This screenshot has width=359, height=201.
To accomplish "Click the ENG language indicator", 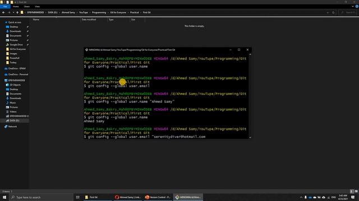I will coord(334,197).
